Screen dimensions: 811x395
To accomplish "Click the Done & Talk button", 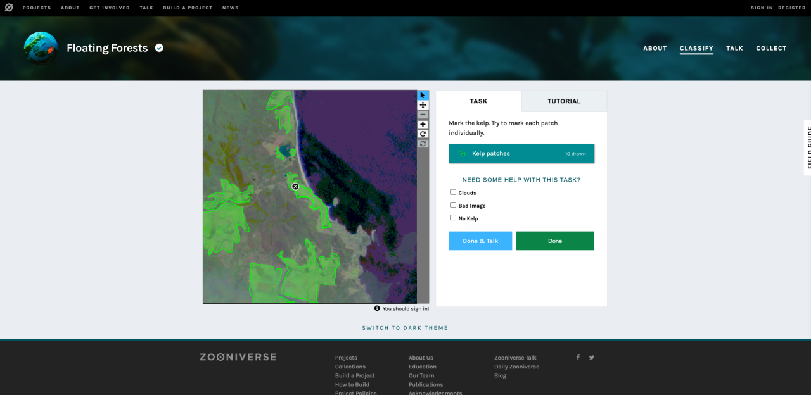I will [480, 241].
